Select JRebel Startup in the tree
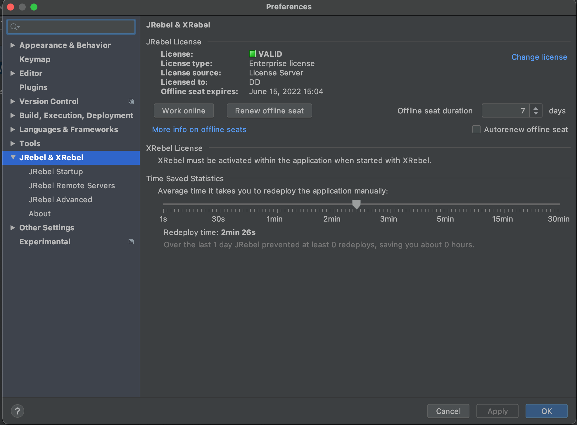This screenshot has width=577, height=425. pos(56,172)
